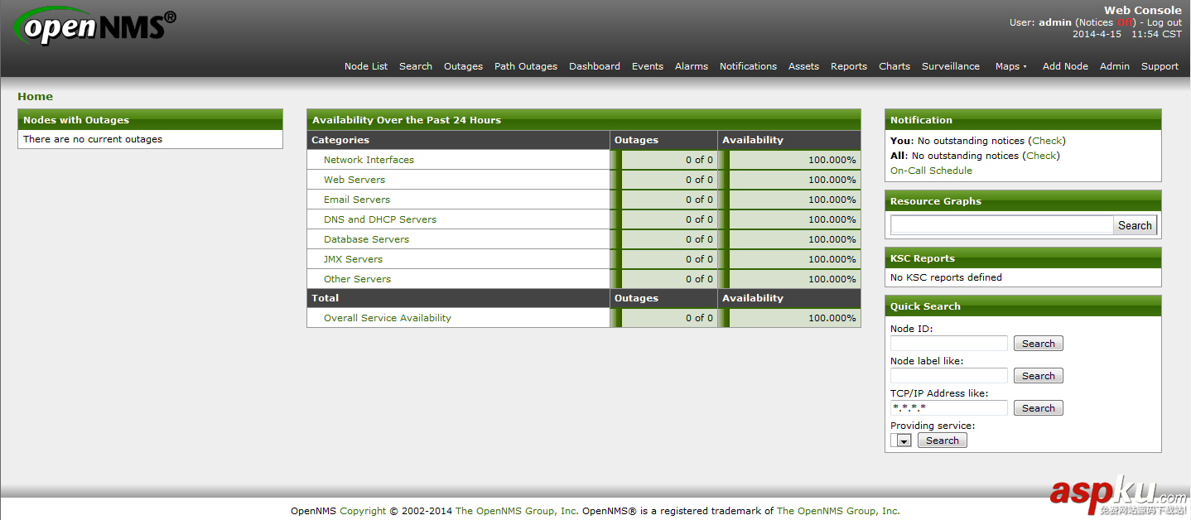Open the Node List menu item

(366, 66)
